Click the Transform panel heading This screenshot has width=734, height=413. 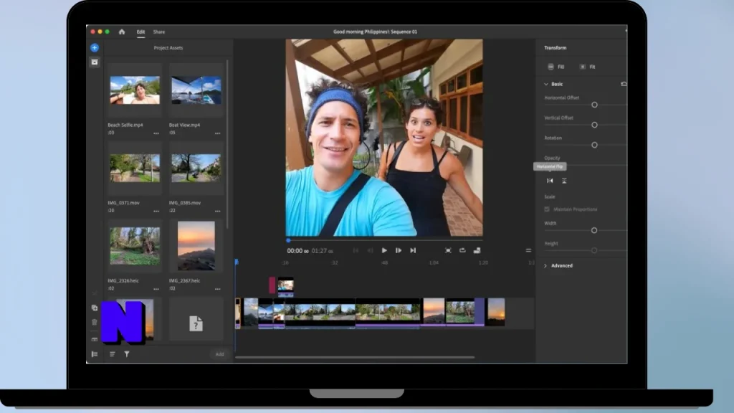coord(556,48)
